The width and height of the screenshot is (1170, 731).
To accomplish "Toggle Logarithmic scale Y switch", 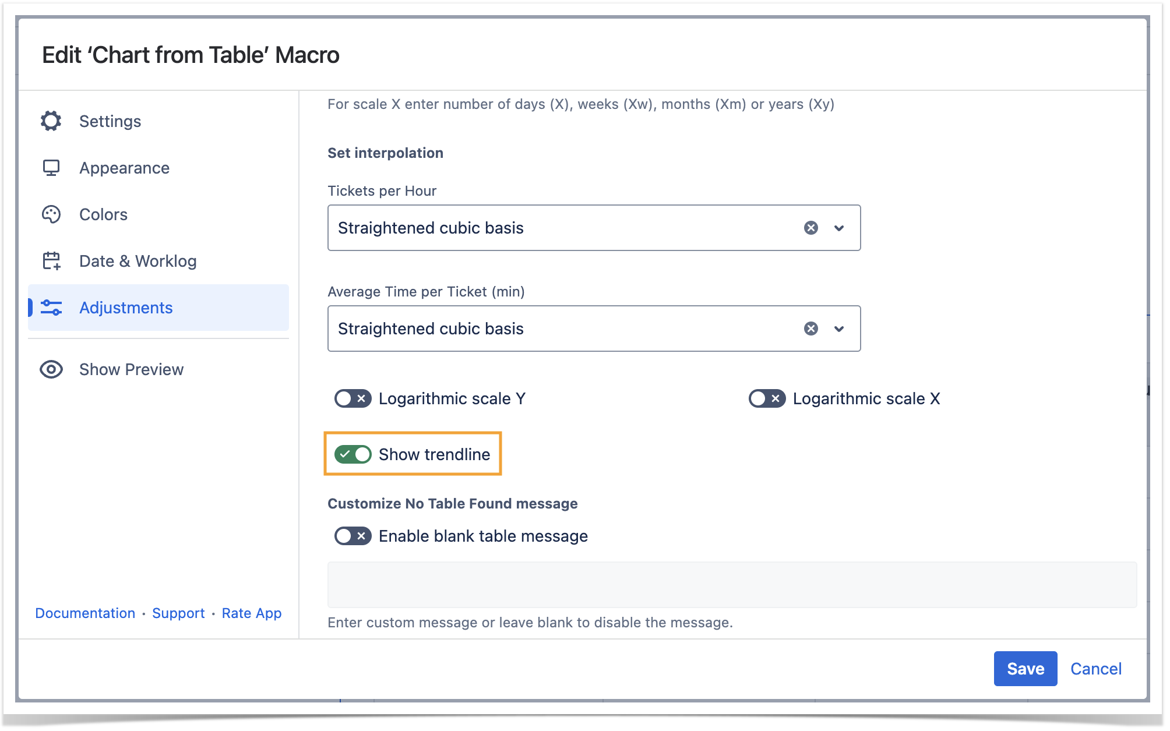I will (x=353, y=398).
